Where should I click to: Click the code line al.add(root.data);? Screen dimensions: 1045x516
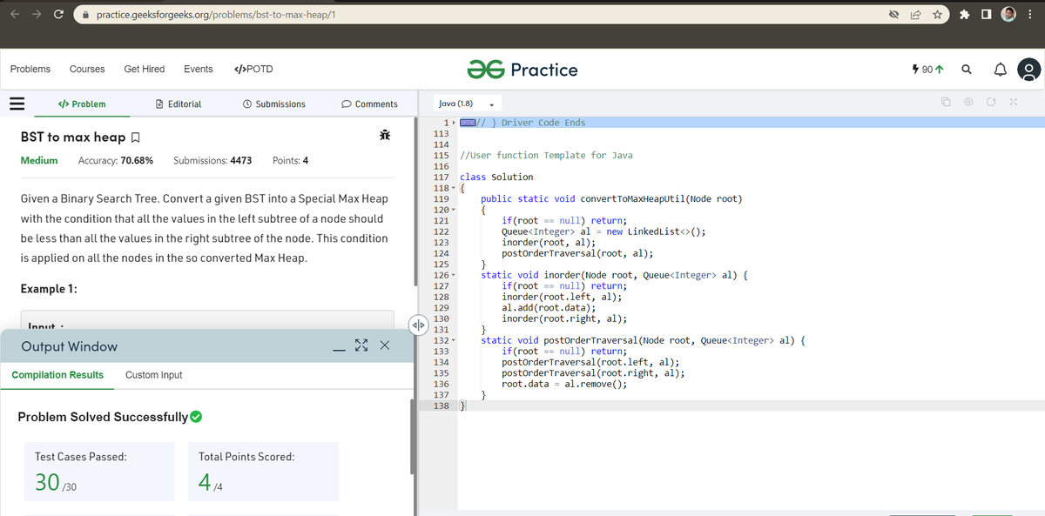[x=549, y=307]
